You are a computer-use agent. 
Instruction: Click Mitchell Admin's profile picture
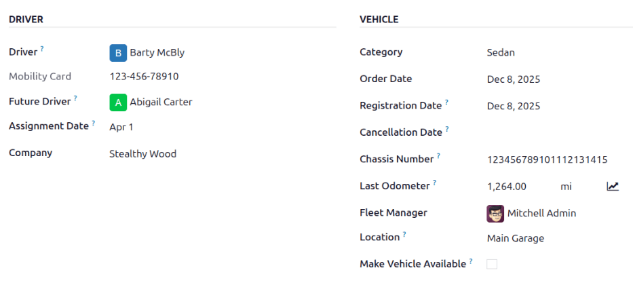(x=495, y=214)
